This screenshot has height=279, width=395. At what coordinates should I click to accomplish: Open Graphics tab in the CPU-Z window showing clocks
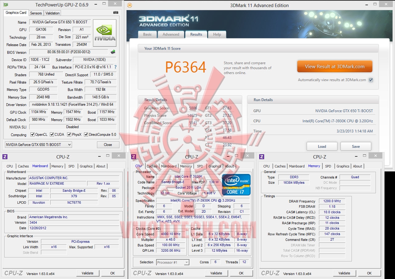(215, 166)
